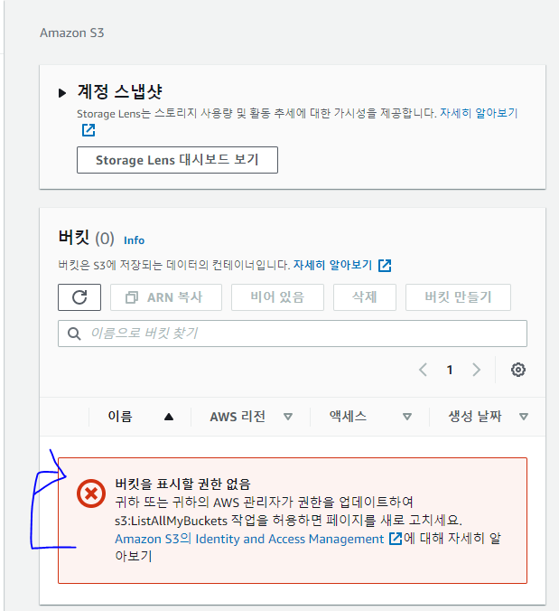This screenshot has height=611, width=559.
Task: Click the external link icon after Access Management
Action: [x=396, y=539]
